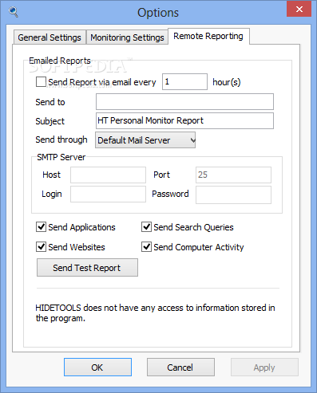Click the Send Test Report button
Viewport: 317px width, 393px height.
87,268
